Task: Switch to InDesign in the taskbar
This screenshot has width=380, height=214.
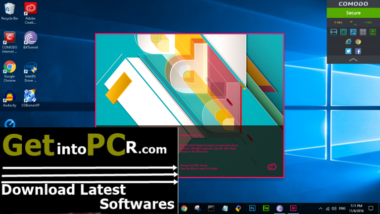Action: (293, 208)
